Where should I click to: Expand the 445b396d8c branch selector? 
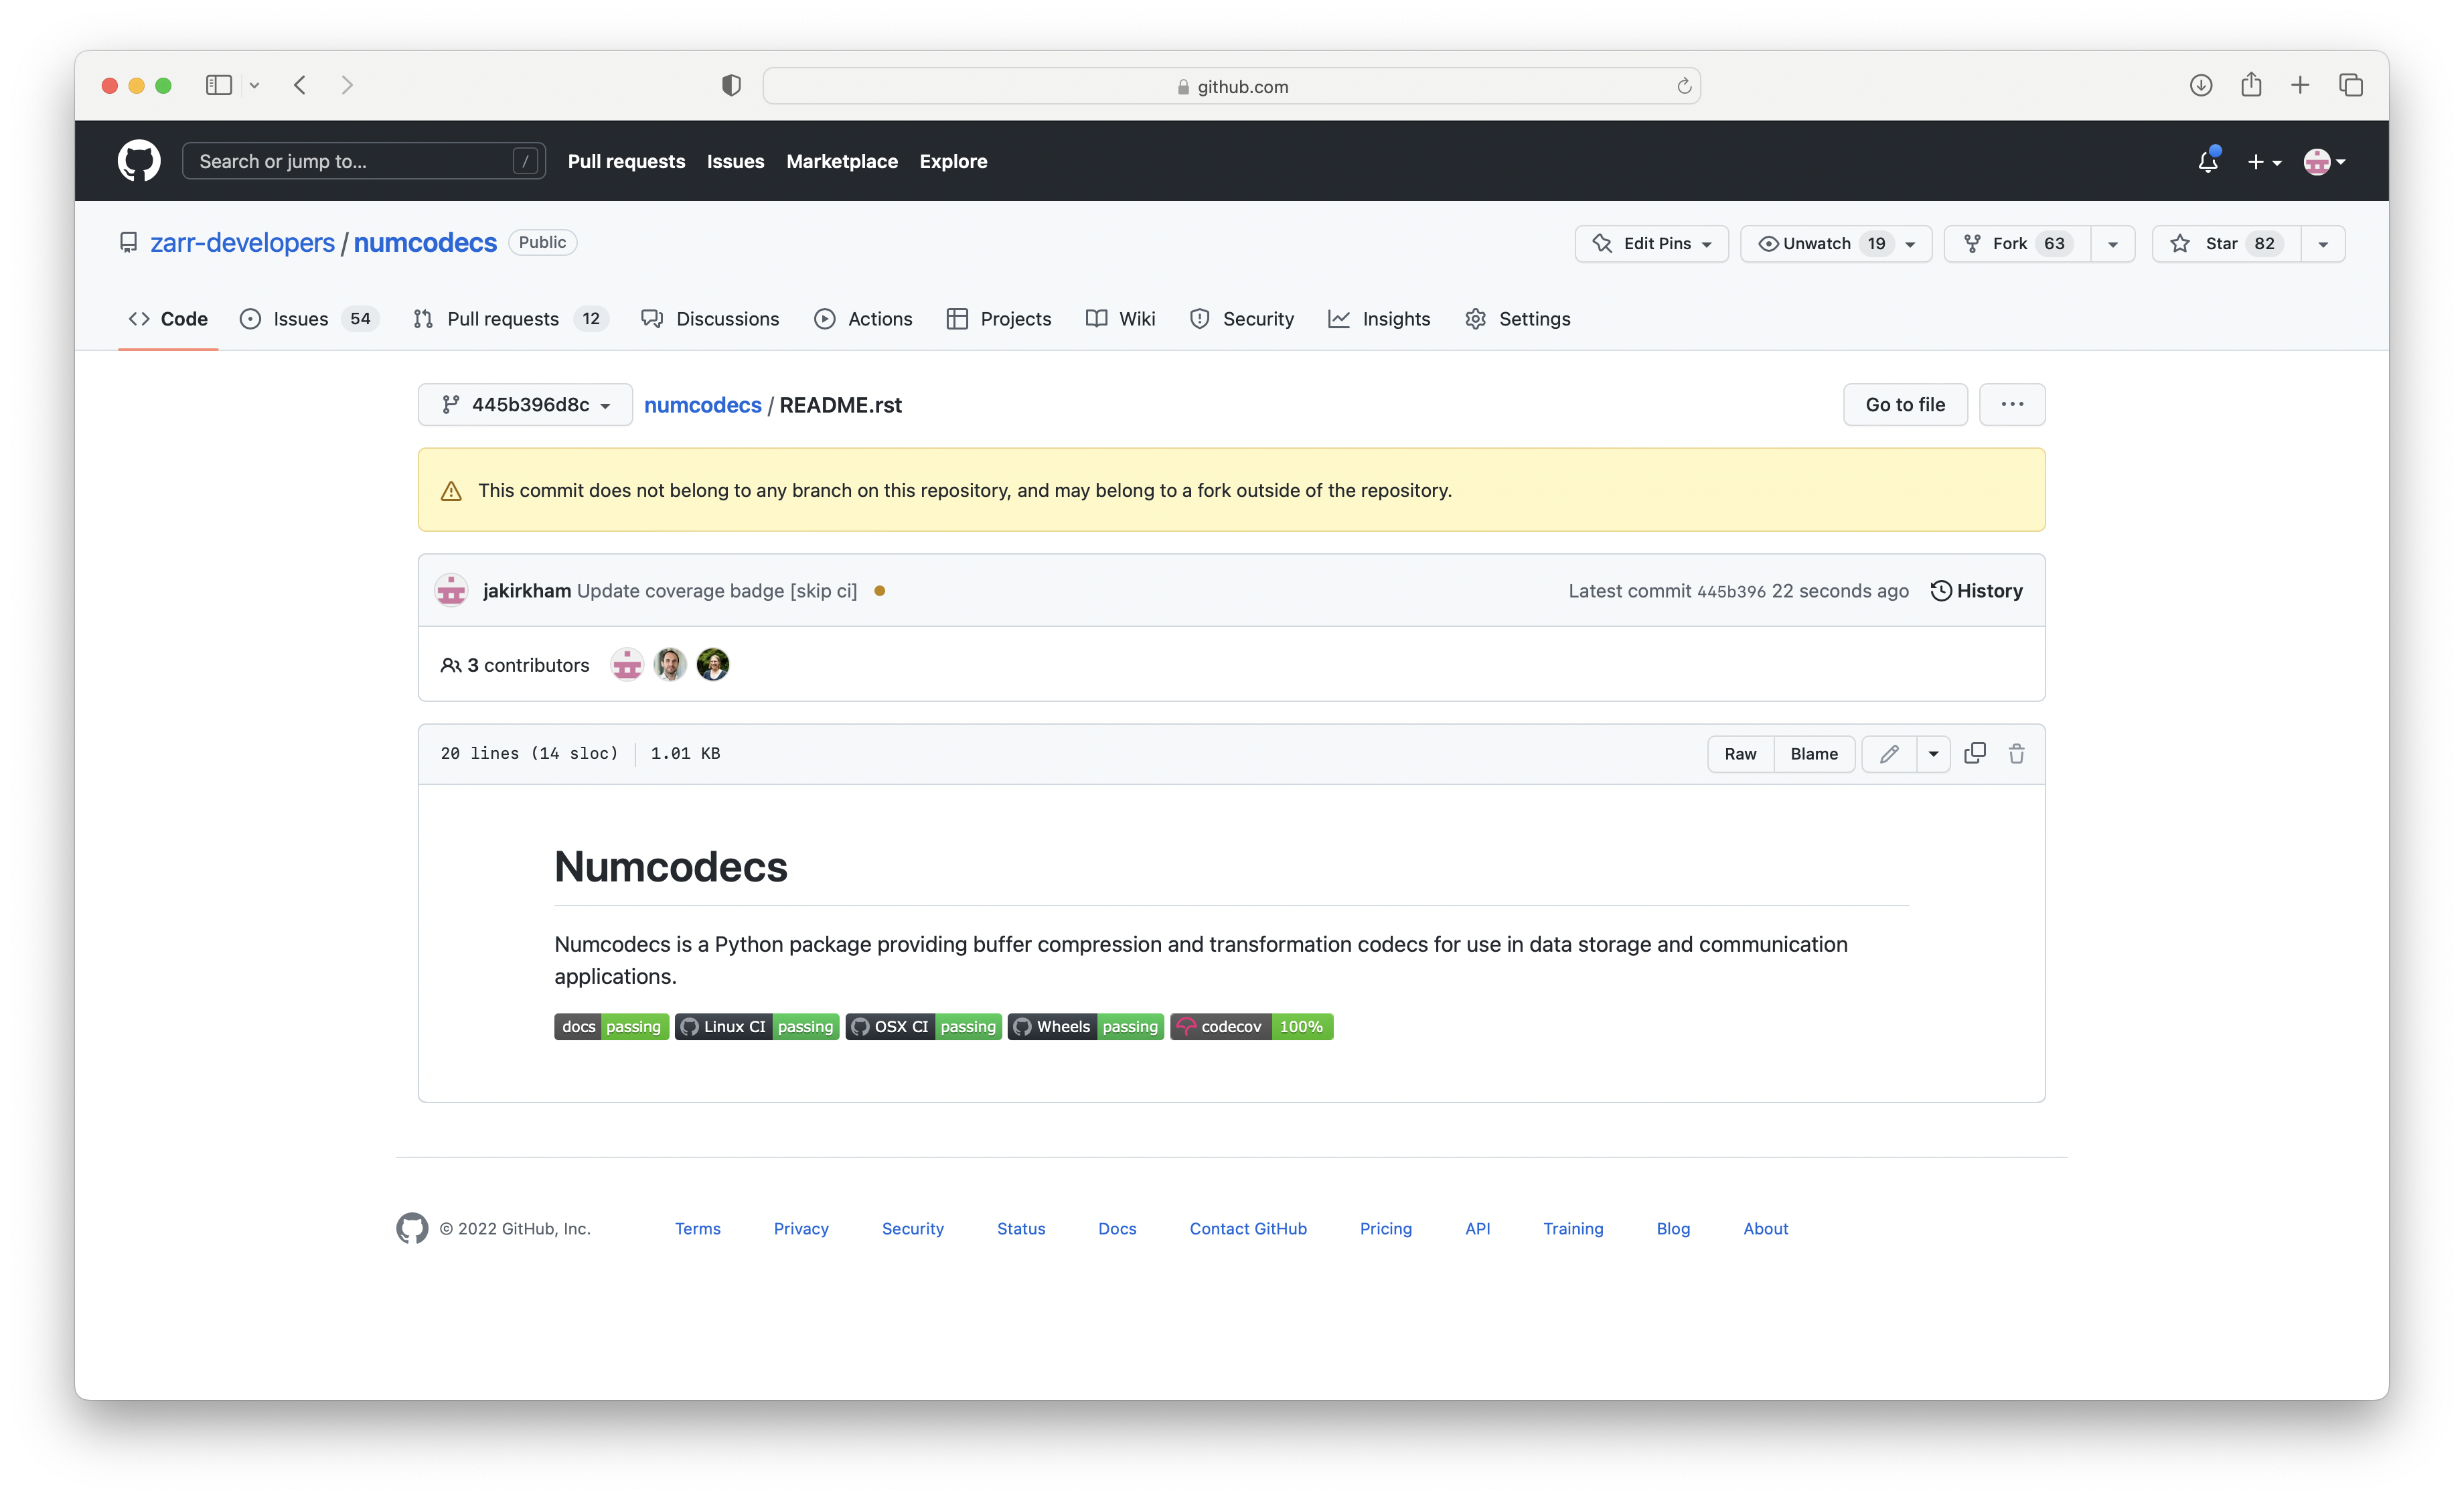pyautogui.click(x=525, y=405)
